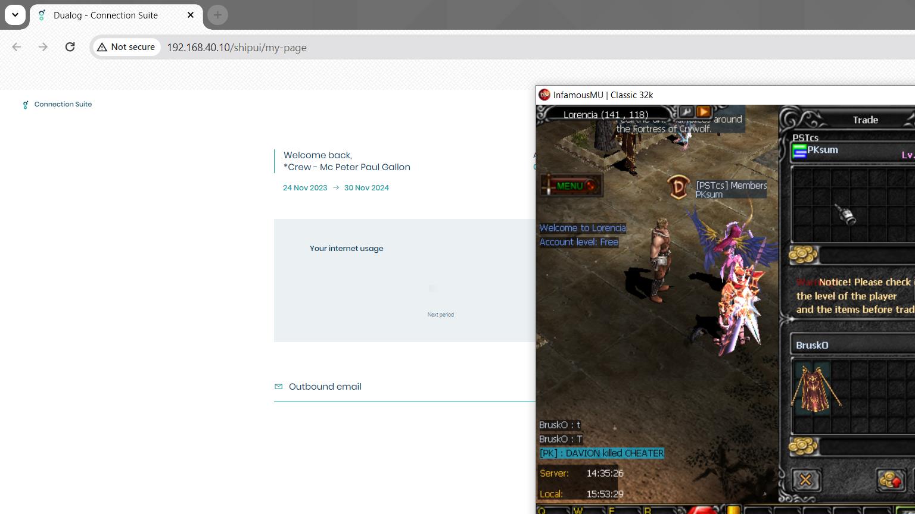
Task: Click the Next period label
Action: coord(441,315)
